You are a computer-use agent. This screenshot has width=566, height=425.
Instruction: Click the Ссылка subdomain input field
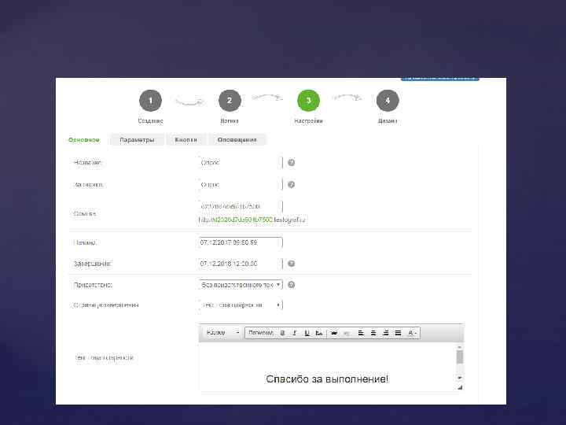[x=241, y=206]
